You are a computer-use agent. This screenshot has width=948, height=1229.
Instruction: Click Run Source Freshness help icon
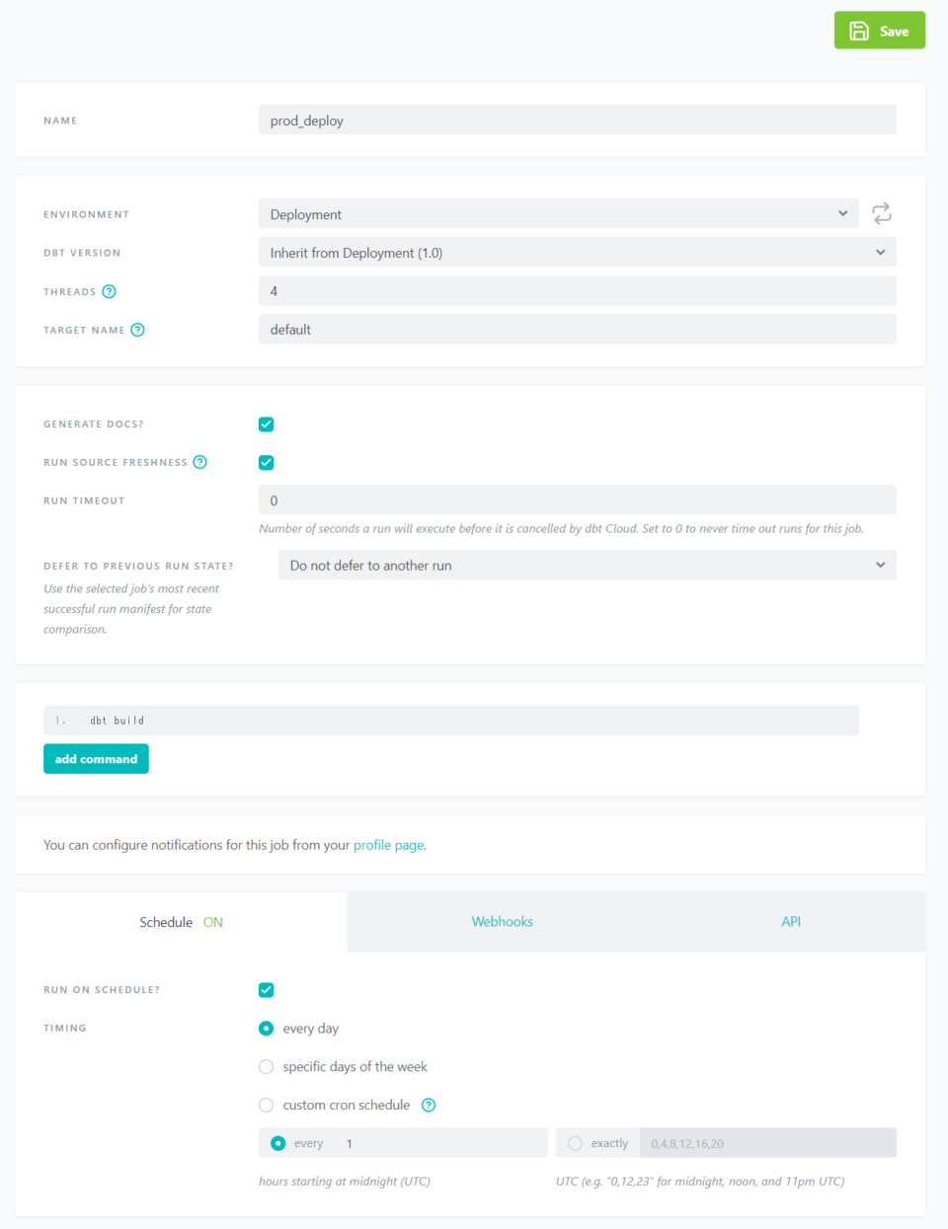coord(200,462)
